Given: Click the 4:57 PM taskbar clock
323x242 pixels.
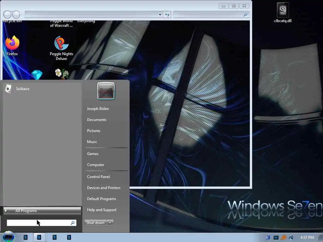Looking at the screenshot, I should [x=307, y=238].
